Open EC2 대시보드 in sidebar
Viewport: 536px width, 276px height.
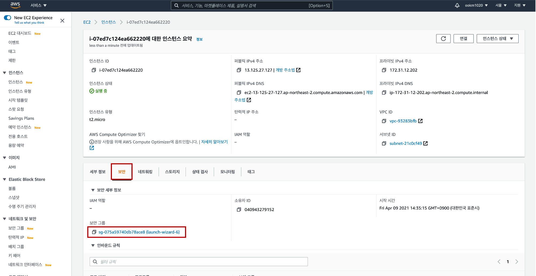pos(20,33)
